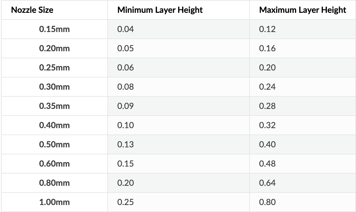This screenshot has height=212, width=356.
Task: Select the 0.40mm nozzle size cell
Action: 55,125
